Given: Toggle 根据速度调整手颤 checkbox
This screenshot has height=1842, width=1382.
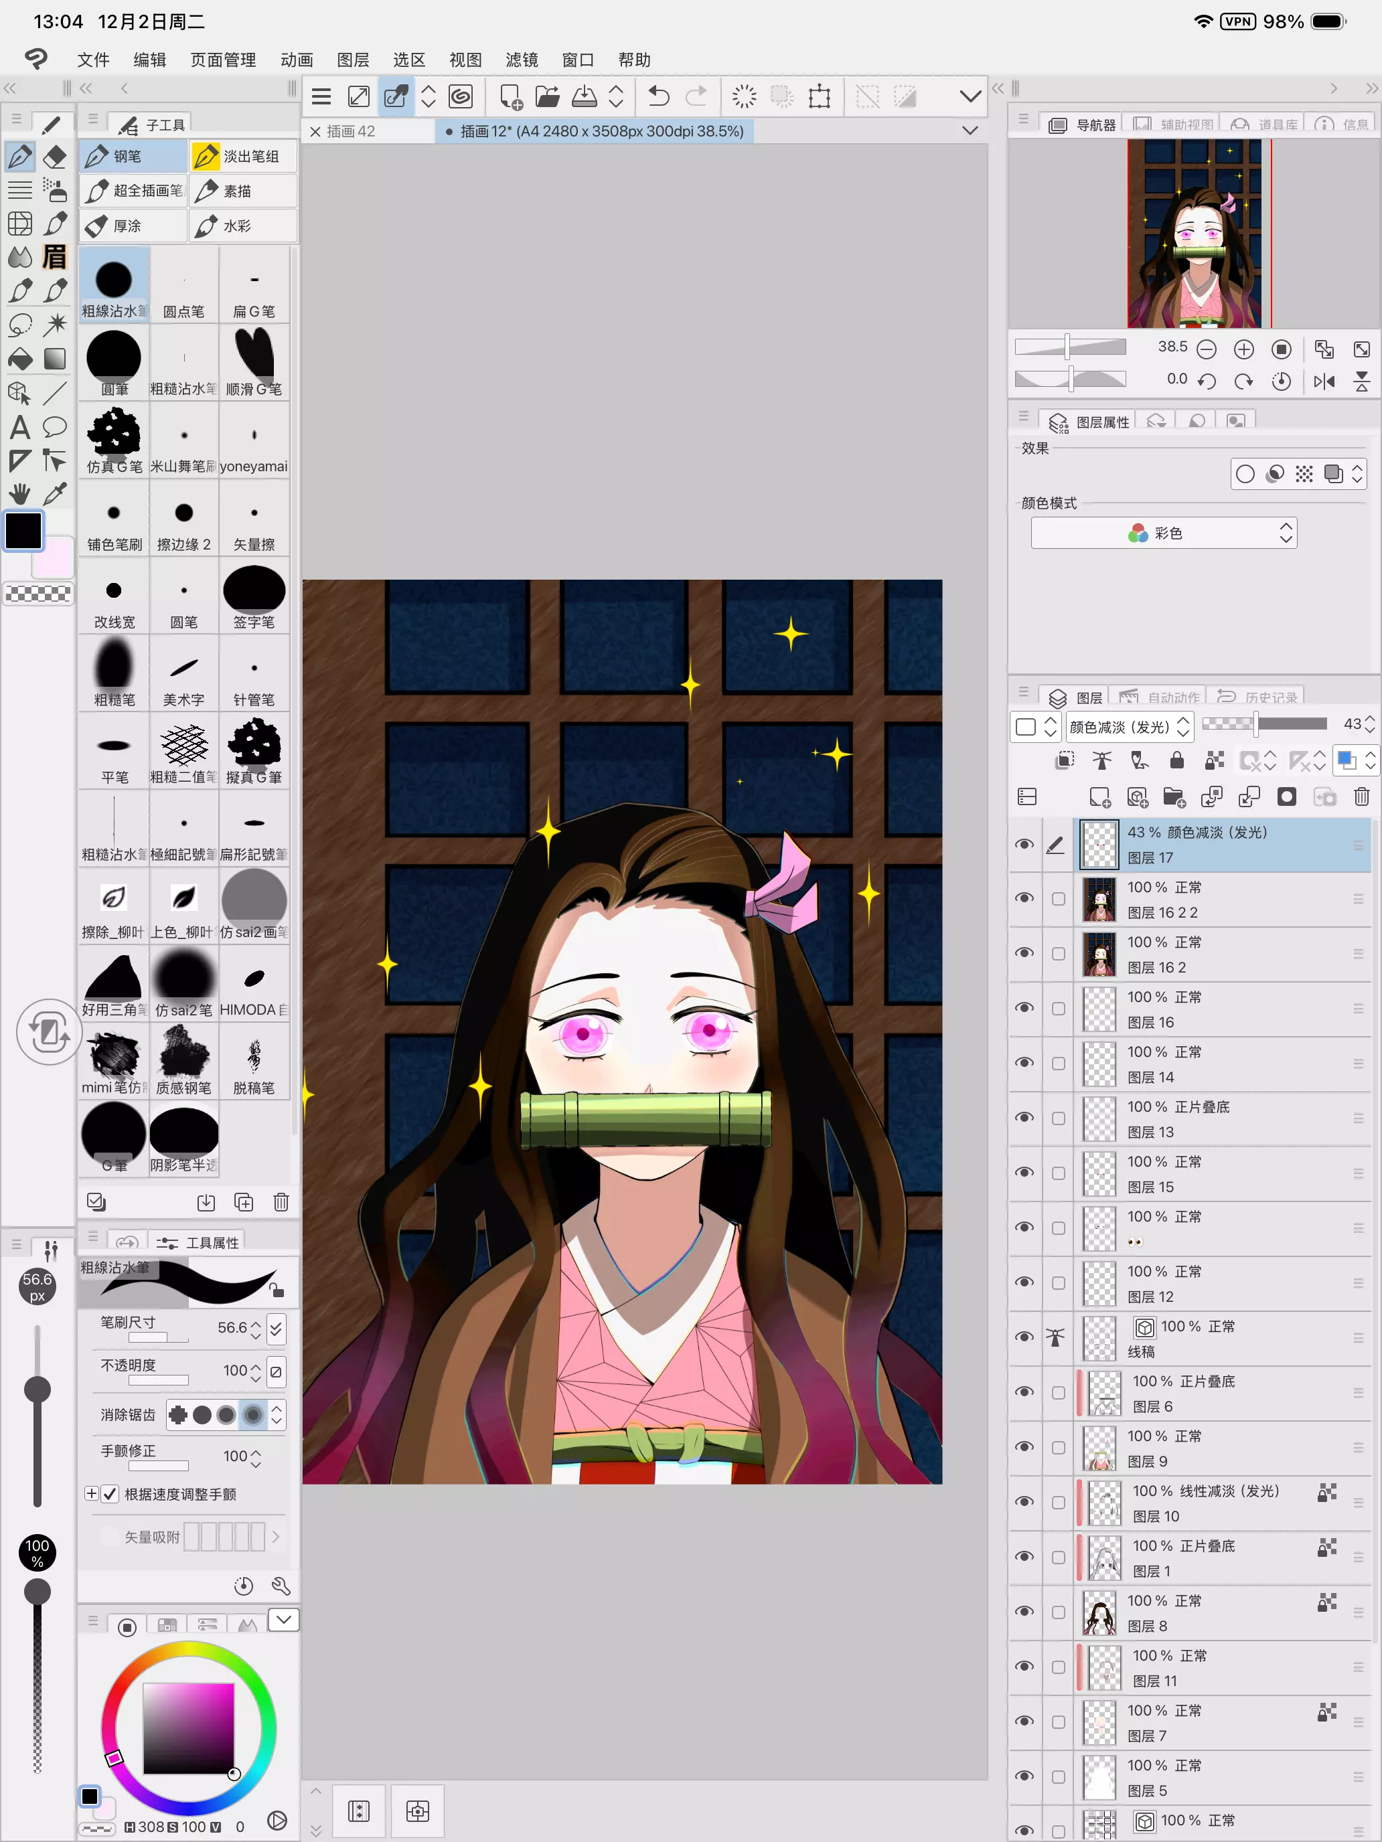Looking at the screenshot, I should point(110,1494).
